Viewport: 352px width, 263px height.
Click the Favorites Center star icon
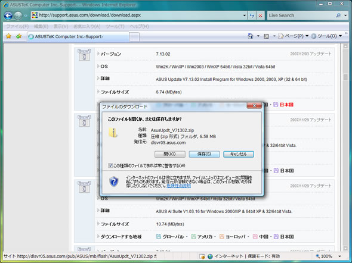coord(8,36)
